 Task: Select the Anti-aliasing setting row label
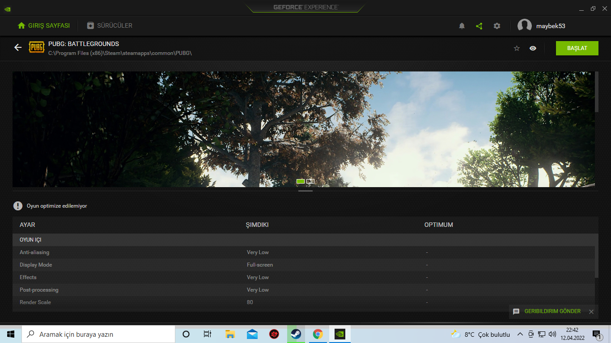(34, 252)
